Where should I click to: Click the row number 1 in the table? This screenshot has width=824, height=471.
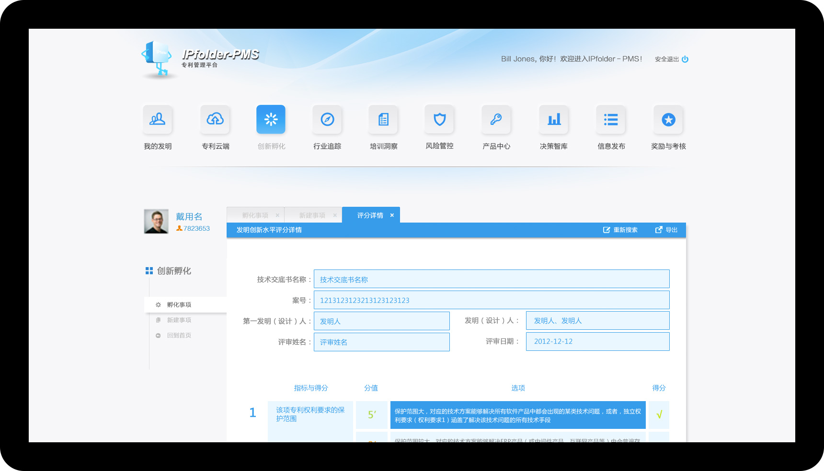click(253, 413)
